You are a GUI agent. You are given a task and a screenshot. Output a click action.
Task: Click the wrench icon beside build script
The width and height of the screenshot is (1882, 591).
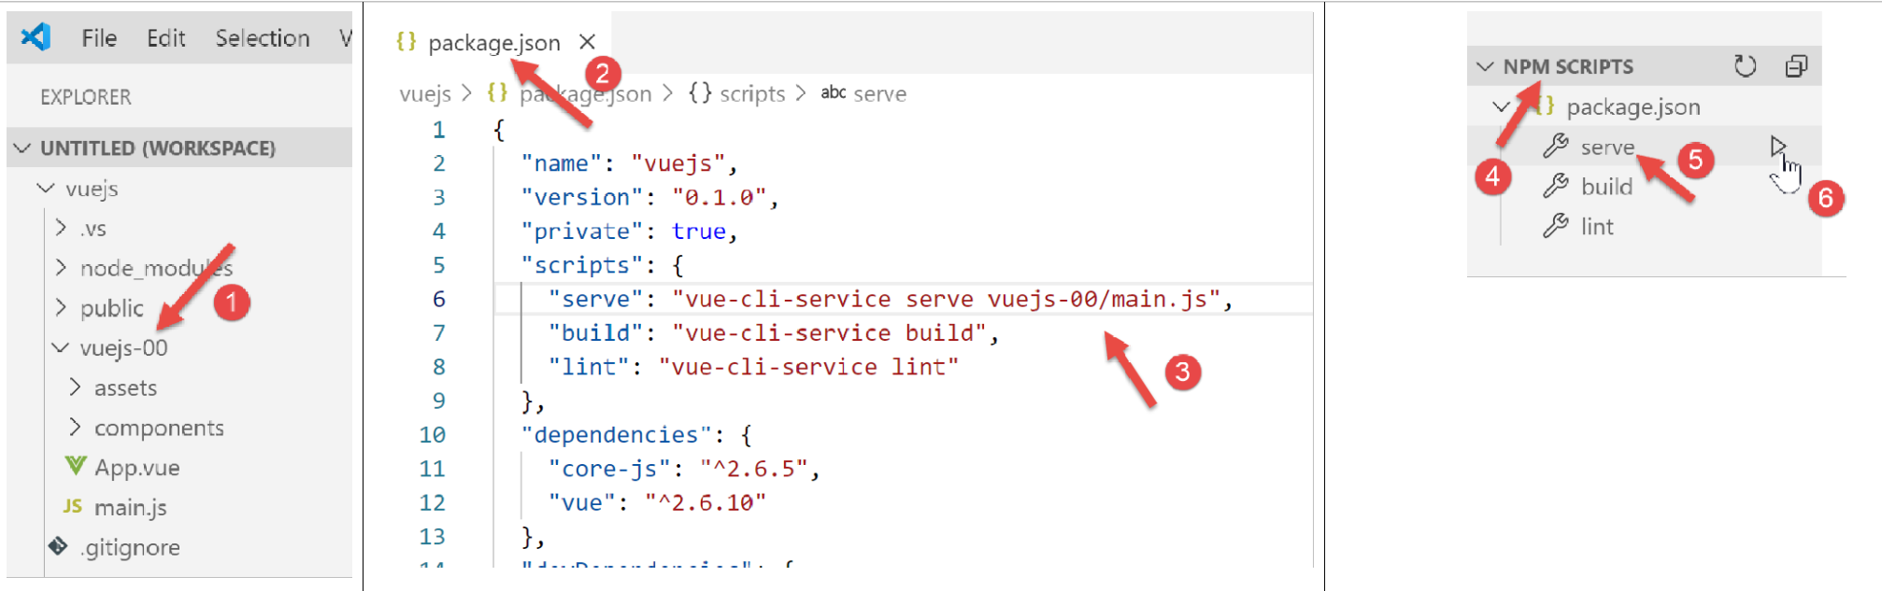1555,187
